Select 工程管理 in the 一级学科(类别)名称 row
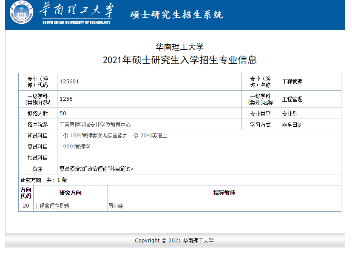352x253 pixels. click(x=292, y=99)
